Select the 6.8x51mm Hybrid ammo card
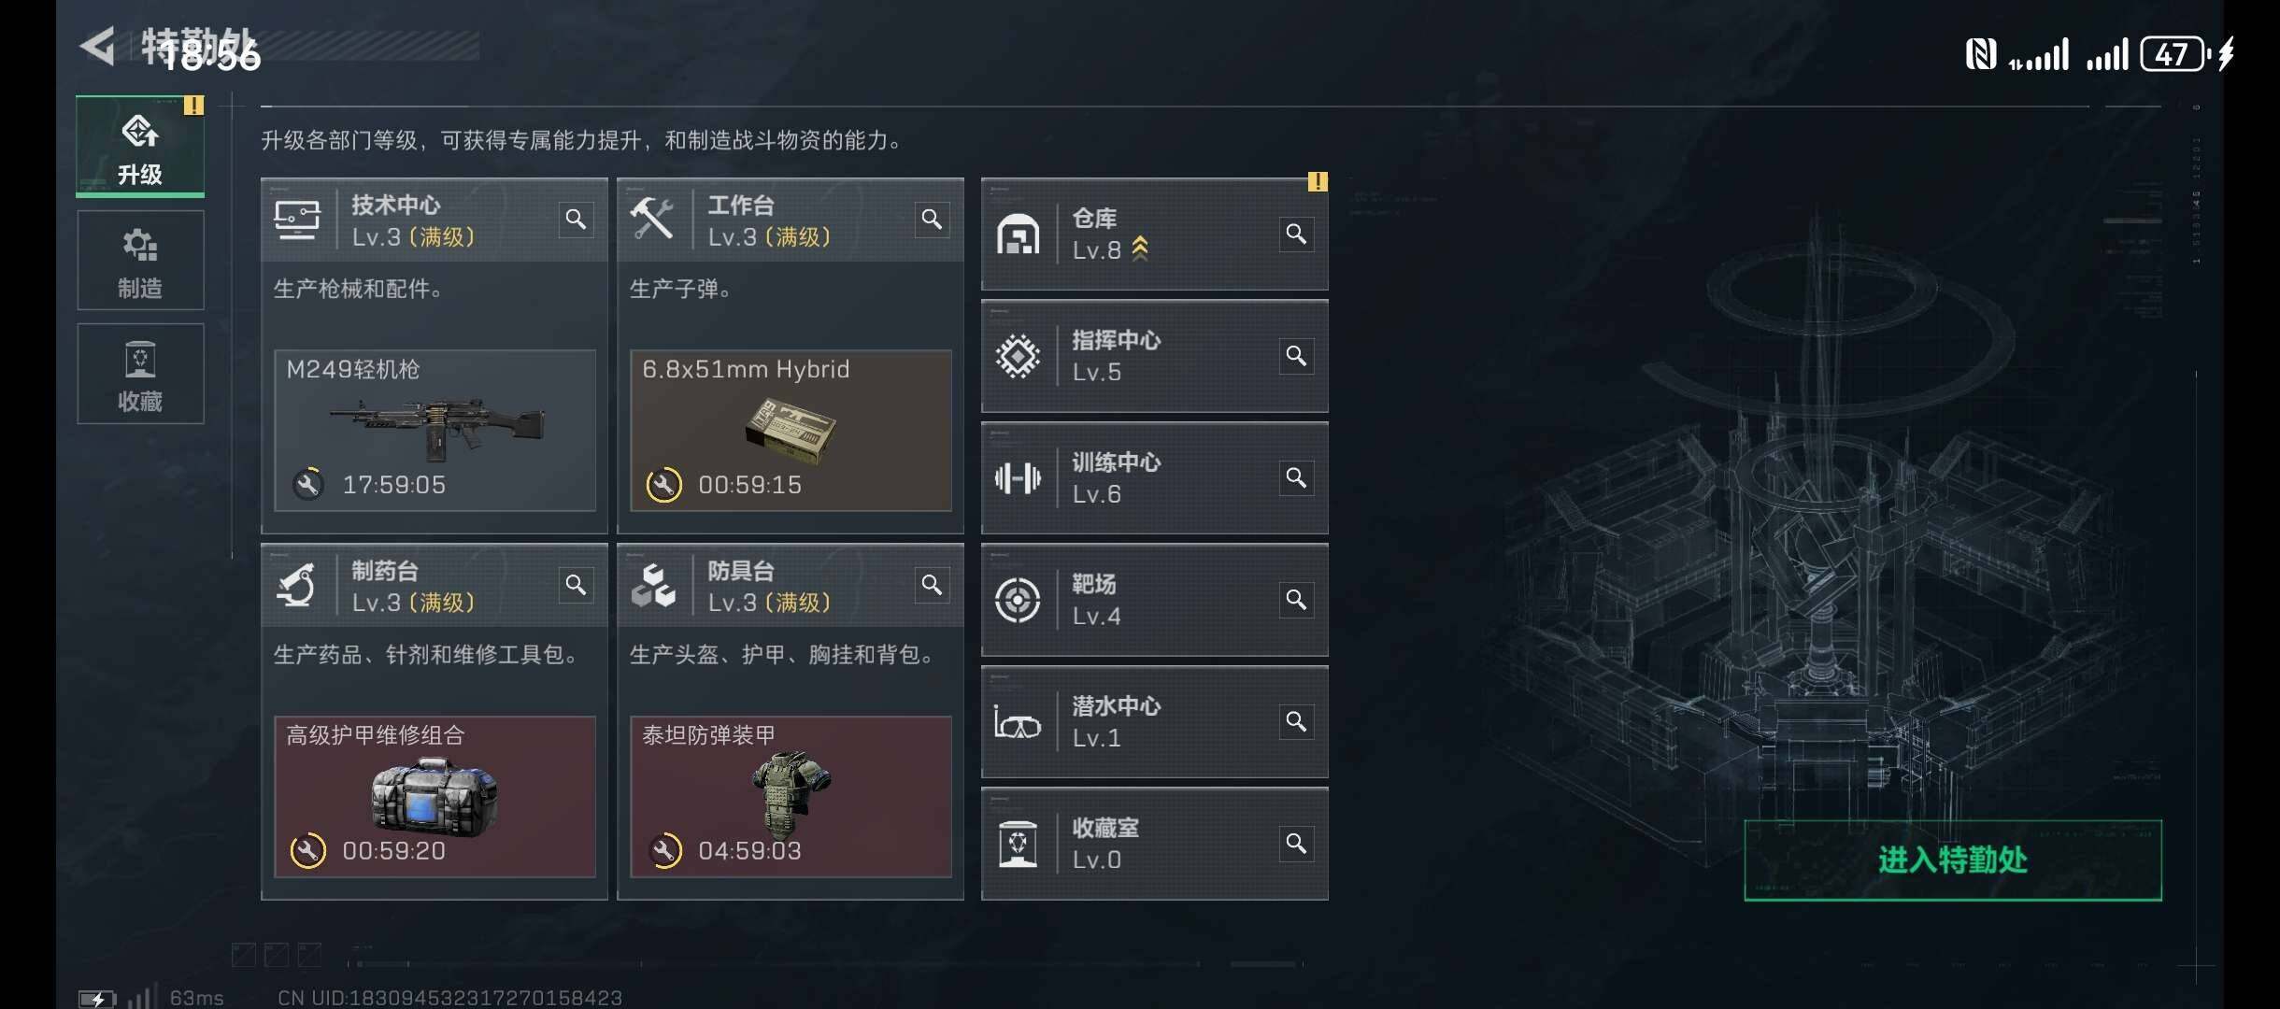This screenshot has height=1009, width=2280. click(791, 431)
